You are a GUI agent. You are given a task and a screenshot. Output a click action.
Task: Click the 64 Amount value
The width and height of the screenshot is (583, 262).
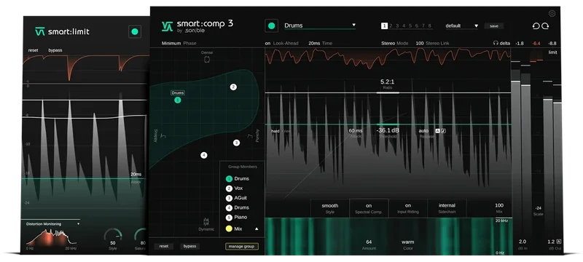click(x=369, y=242)
